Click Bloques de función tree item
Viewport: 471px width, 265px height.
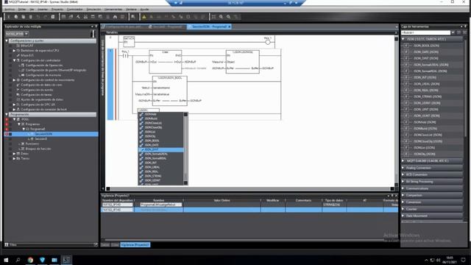click(x=38, y=149)
